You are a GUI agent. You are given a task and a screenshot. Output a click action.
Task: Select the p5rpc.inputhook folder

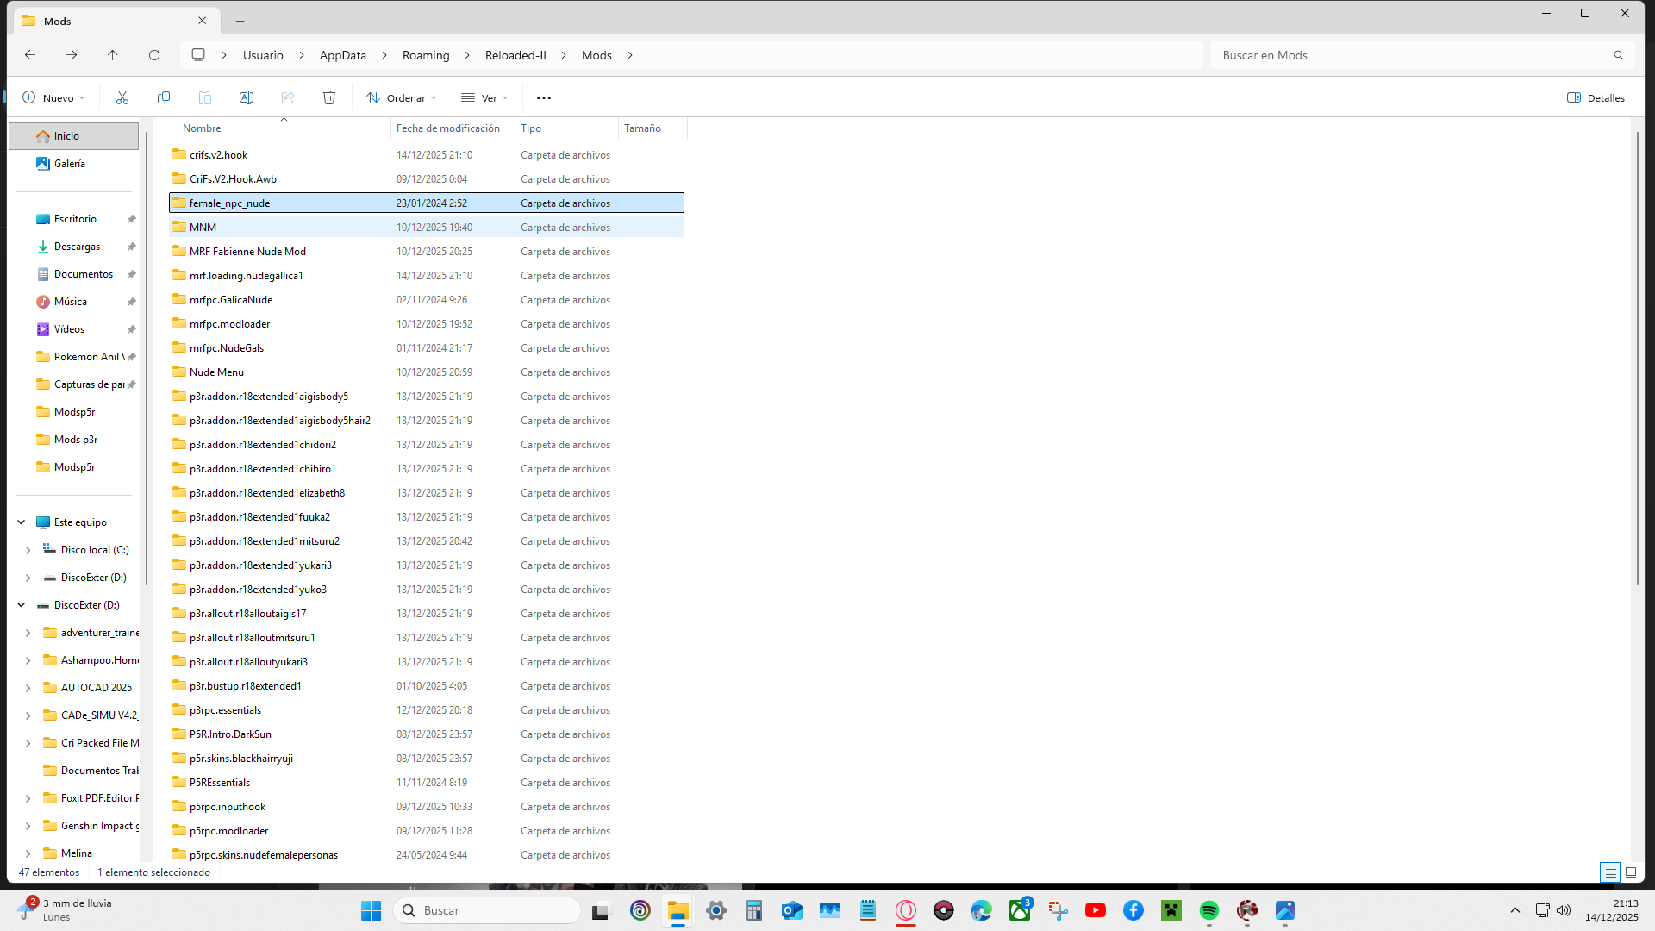click(x=427, y=807)
